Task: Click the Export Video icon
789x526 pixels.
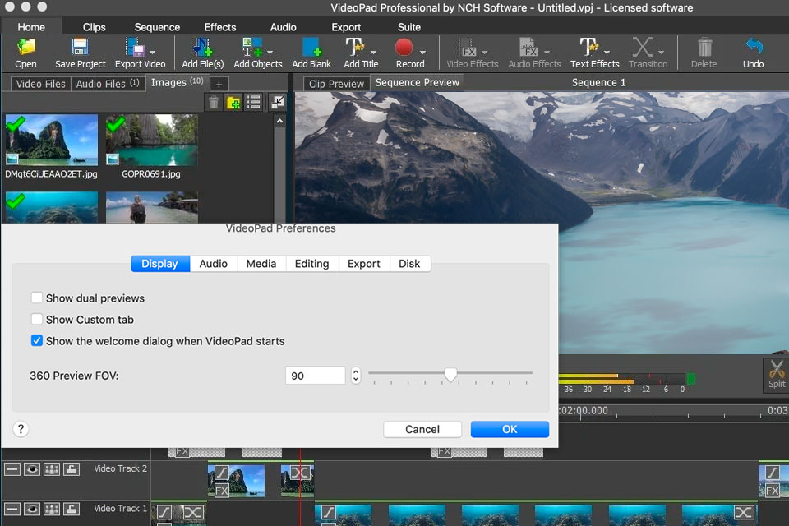Action: [135, 48]
